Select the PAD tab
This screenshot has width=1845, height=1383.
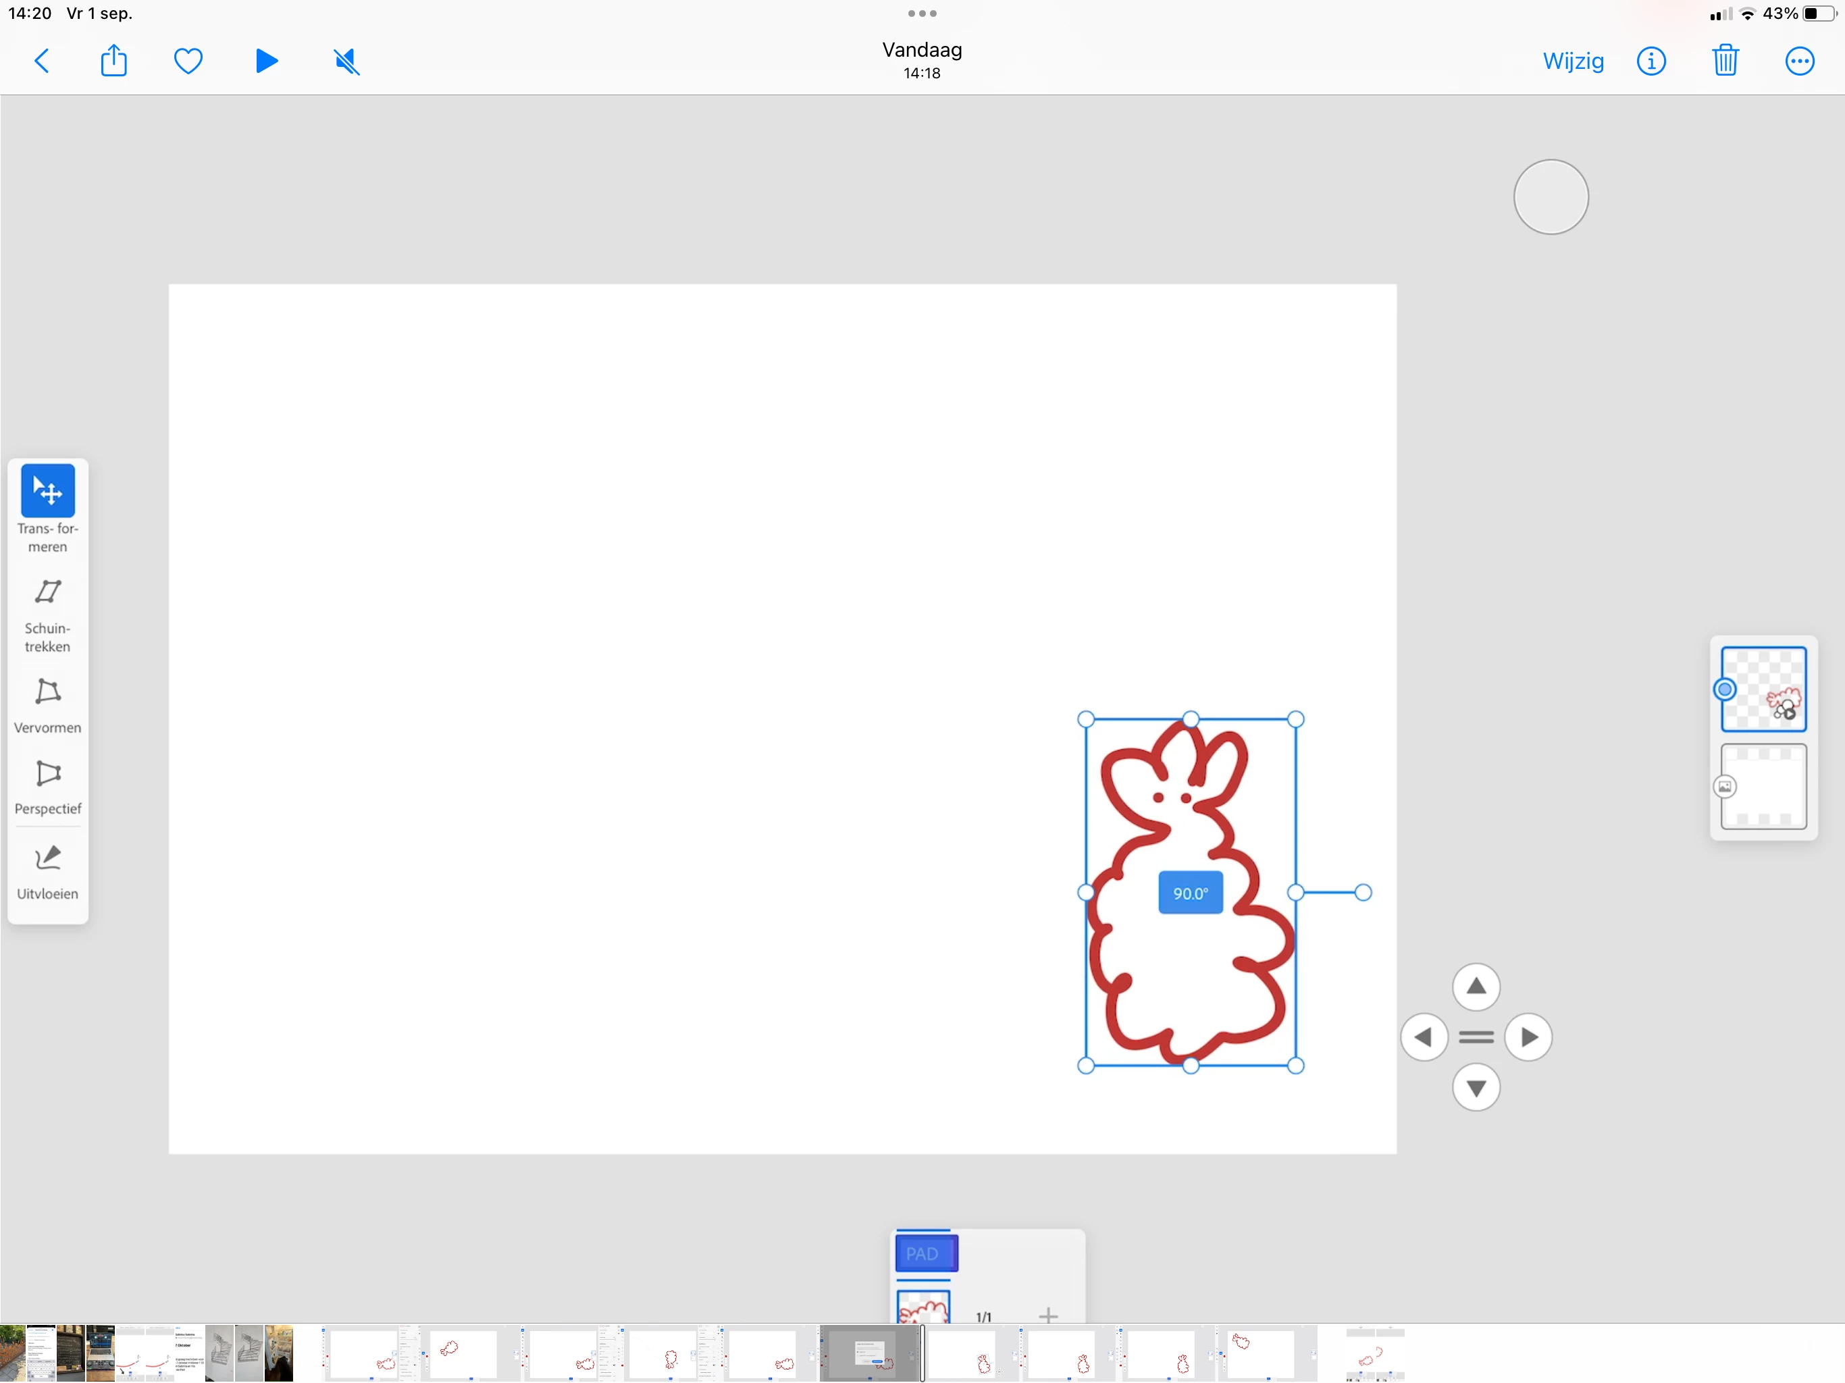click(926, 1253)
